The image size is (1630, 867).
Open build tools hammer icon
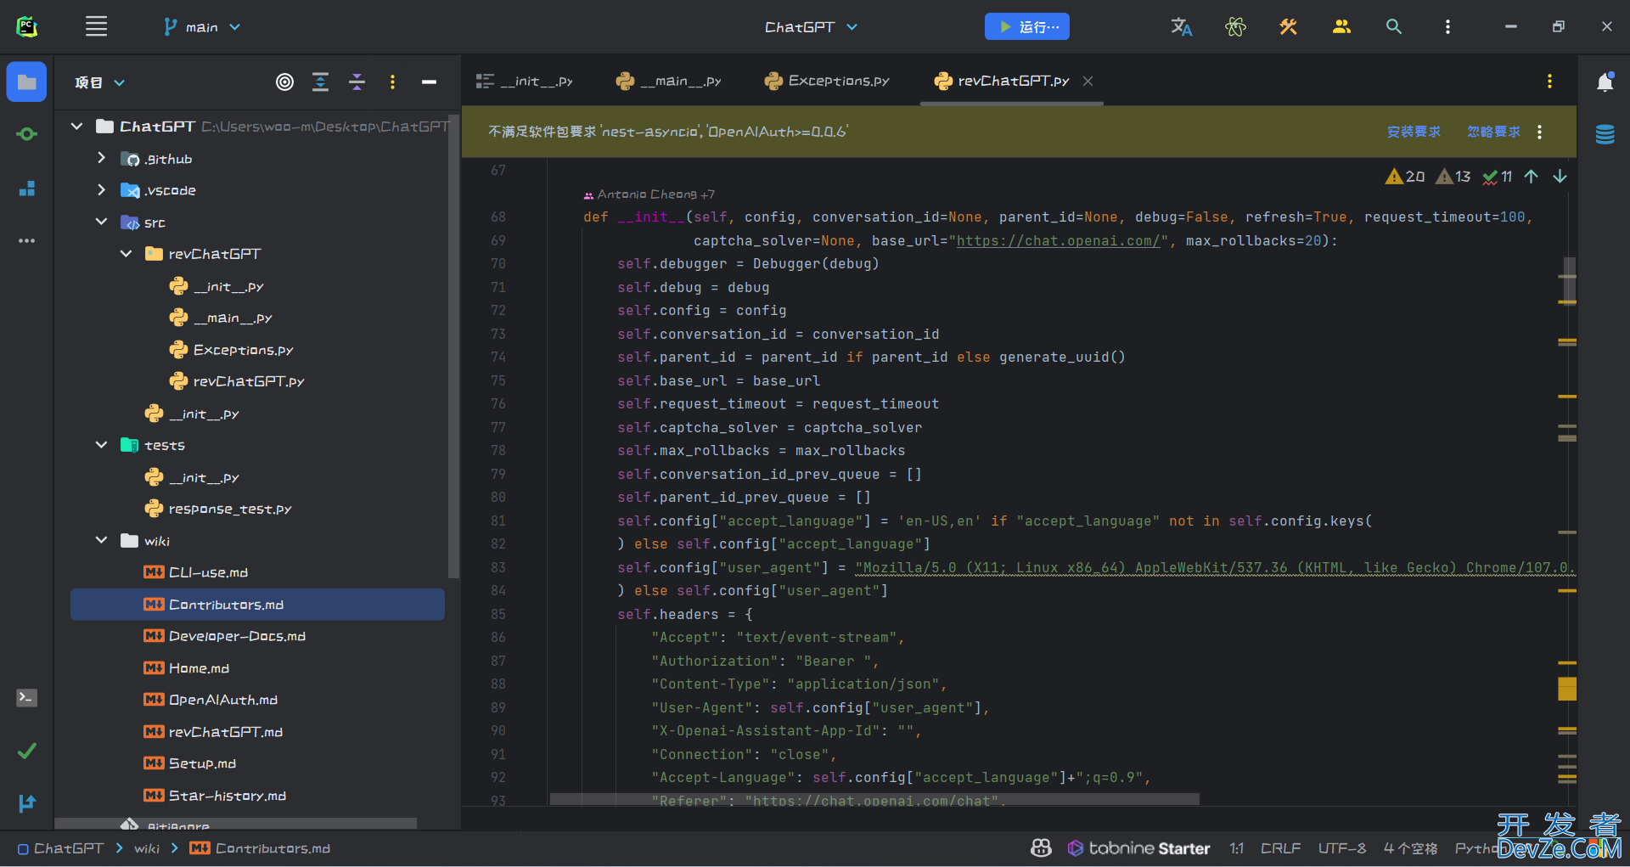[1288, 26]
